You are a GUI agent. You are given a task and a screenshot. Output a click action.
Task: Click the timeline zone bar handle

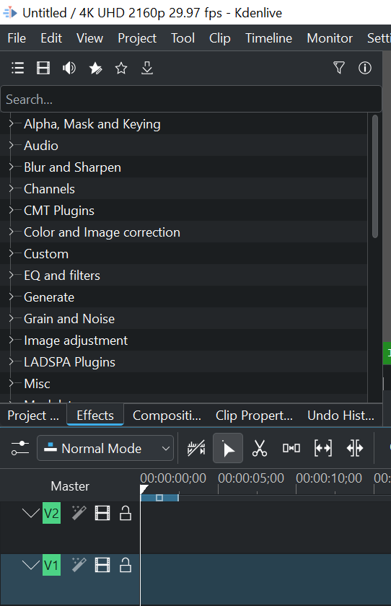(x=159, y=498)
